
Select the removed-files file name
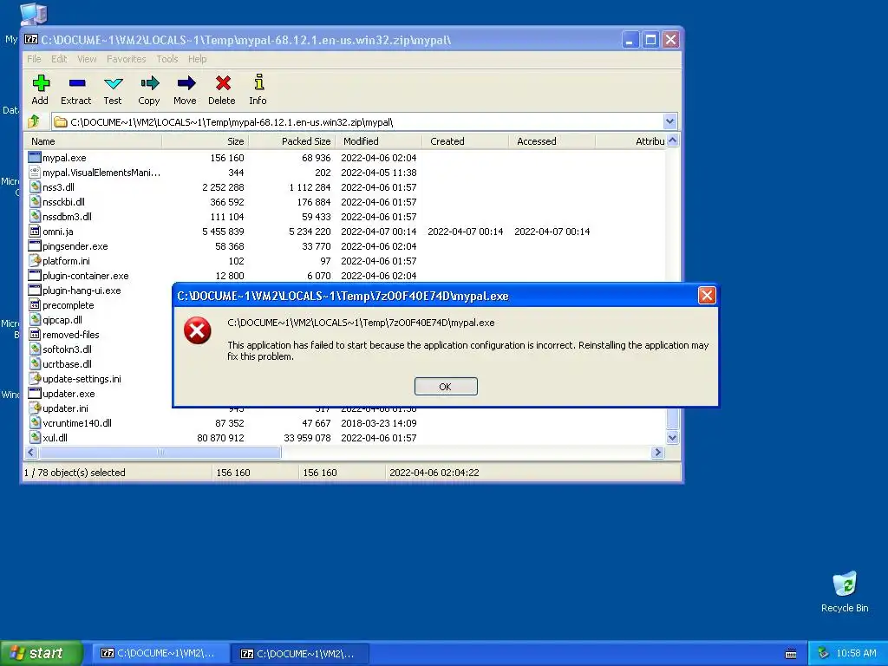click(71, 334)
